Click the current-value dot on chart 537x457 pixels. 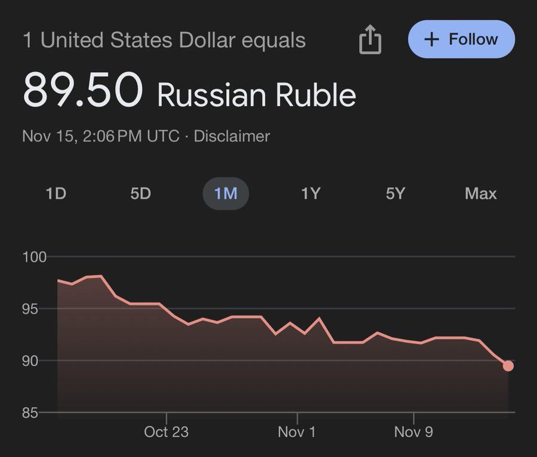point(508,366)
